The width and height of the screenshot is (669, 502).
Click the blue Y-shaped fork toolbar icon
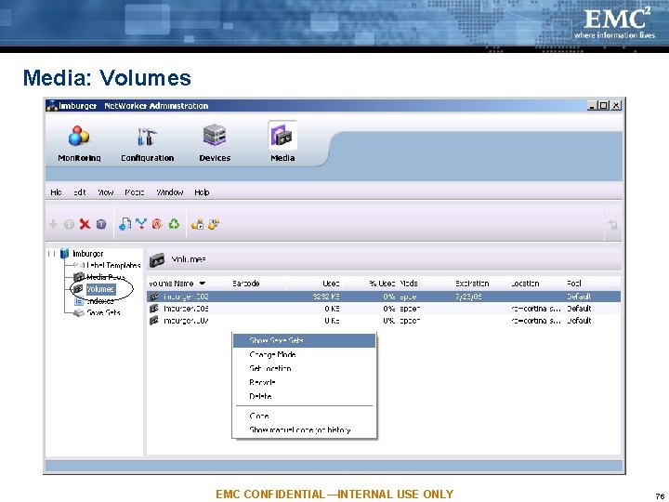click(x=141, y=224)
